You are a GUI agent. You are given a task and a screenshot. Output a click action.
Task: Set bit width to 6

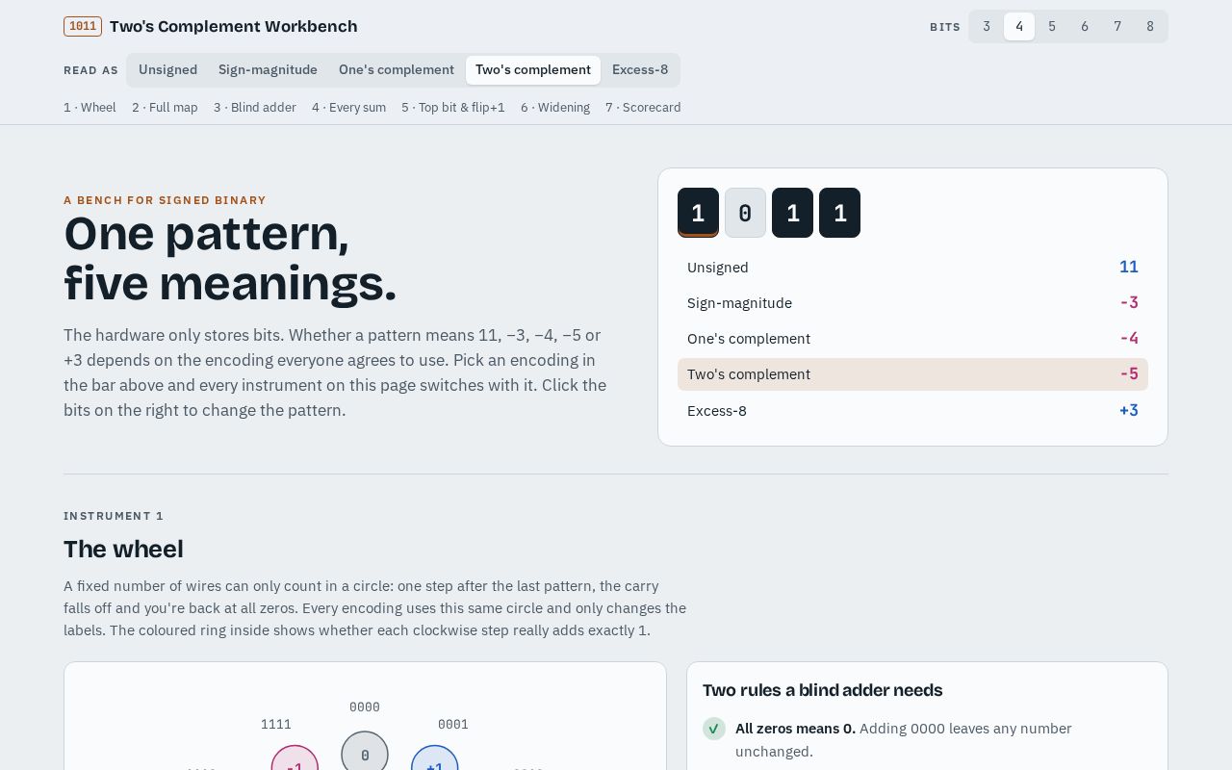1085,27
